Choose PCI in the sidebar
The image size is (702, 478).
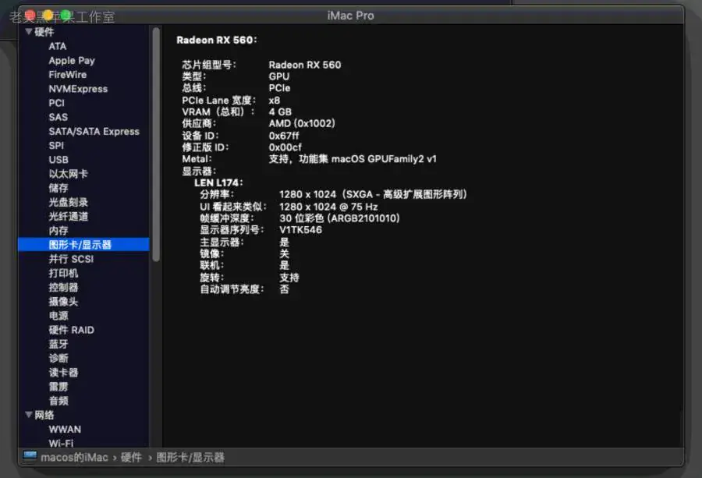(x=56, y=103)
